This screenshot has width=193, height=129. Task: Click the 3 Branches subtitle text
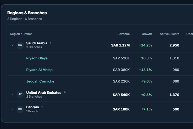(x=34, y=47)
